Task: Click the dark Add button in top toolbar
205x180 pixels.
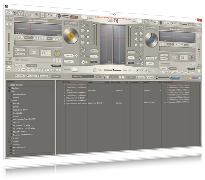Action: 59,16
